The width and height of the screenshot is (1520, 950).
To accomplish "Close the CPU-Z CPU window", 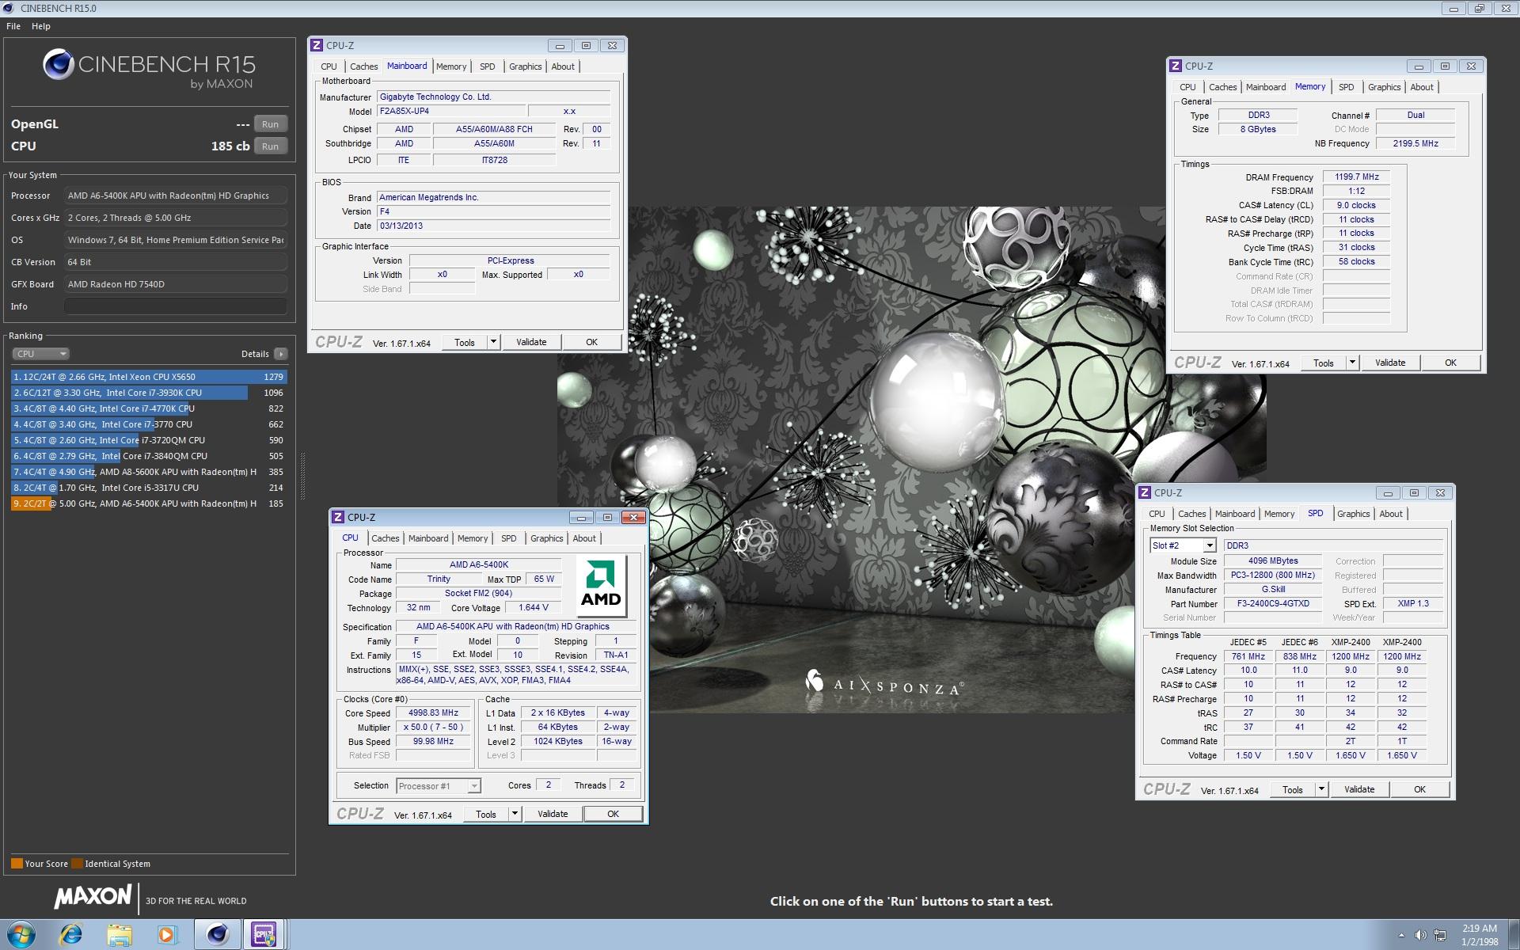I will coord(633,518).
